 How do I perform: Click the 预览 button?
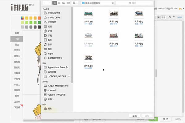tap(165, 119)
